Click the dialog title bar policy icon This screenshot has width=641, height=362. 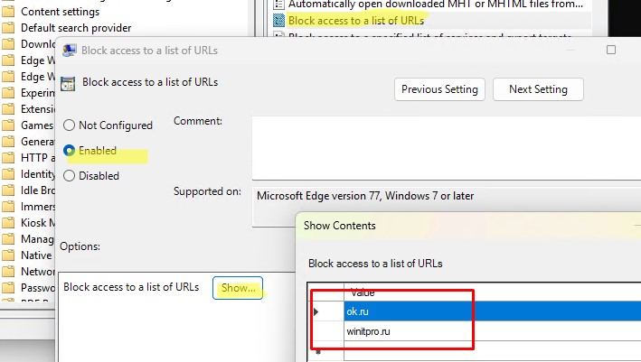(69, 51)
